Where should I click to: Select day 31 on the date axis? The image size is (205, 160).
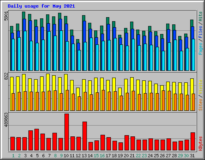[192, 156]
